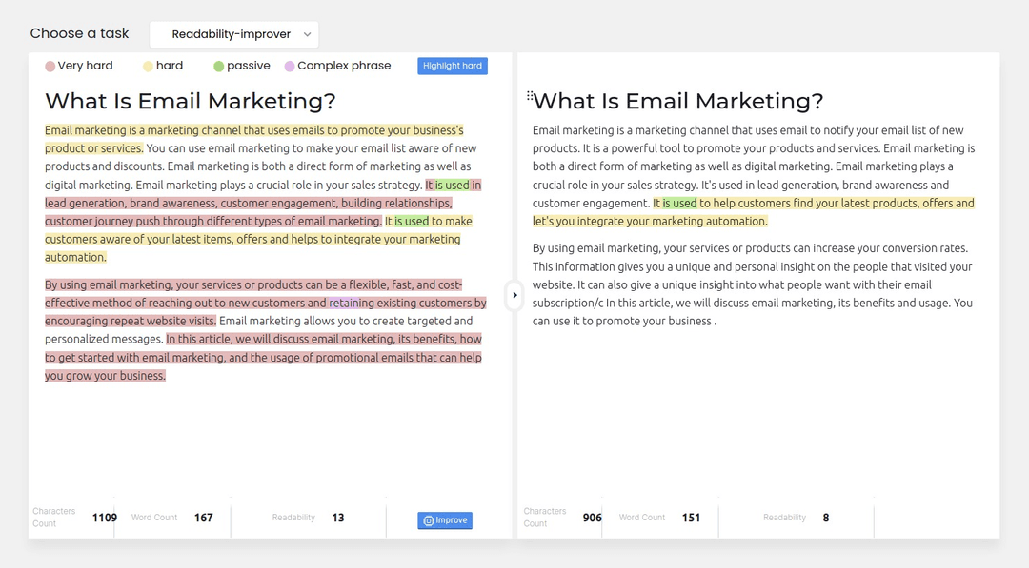
Task: Click the left panel heading 'What Is Email Marketing?'
Action: click(191, 101)
